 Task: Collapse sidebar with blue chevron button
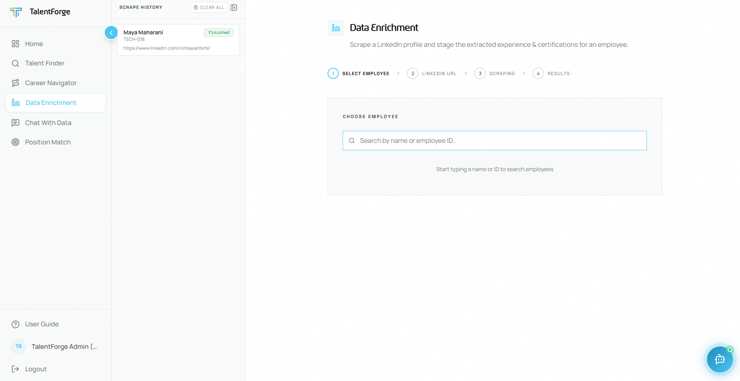[111, 33]
